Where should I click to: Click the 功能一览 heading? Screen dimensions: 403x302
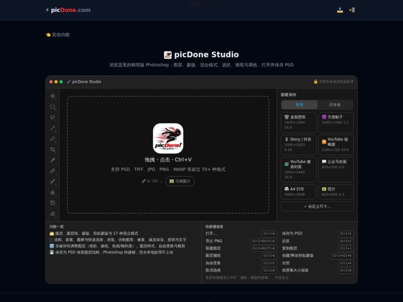[x=57, y=226]
